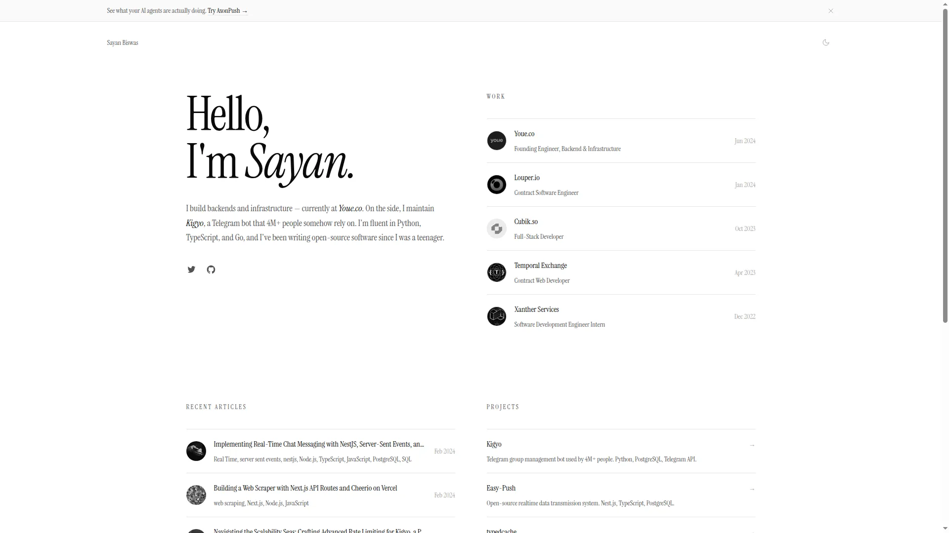Viewport: 949px width, 533px height.
Task: Read the Implementing Real-Time Chat Messaging article
Action: click(x=319, y=444)
